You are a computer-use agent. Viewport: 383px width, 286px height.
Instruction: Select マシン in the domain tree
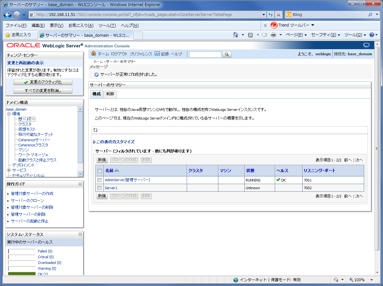click(23, 150)
